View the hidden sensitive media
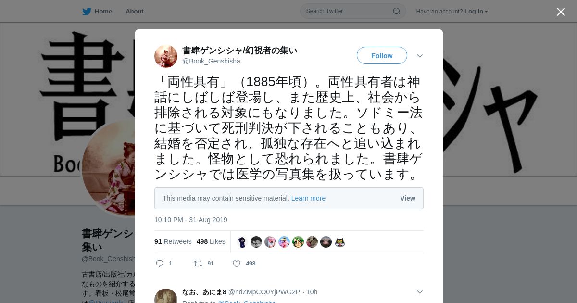 (408, 198)
